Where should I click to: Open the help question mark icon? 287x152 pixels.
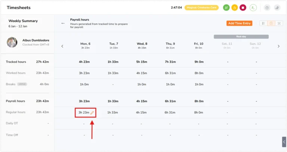[x=267, y=8]
